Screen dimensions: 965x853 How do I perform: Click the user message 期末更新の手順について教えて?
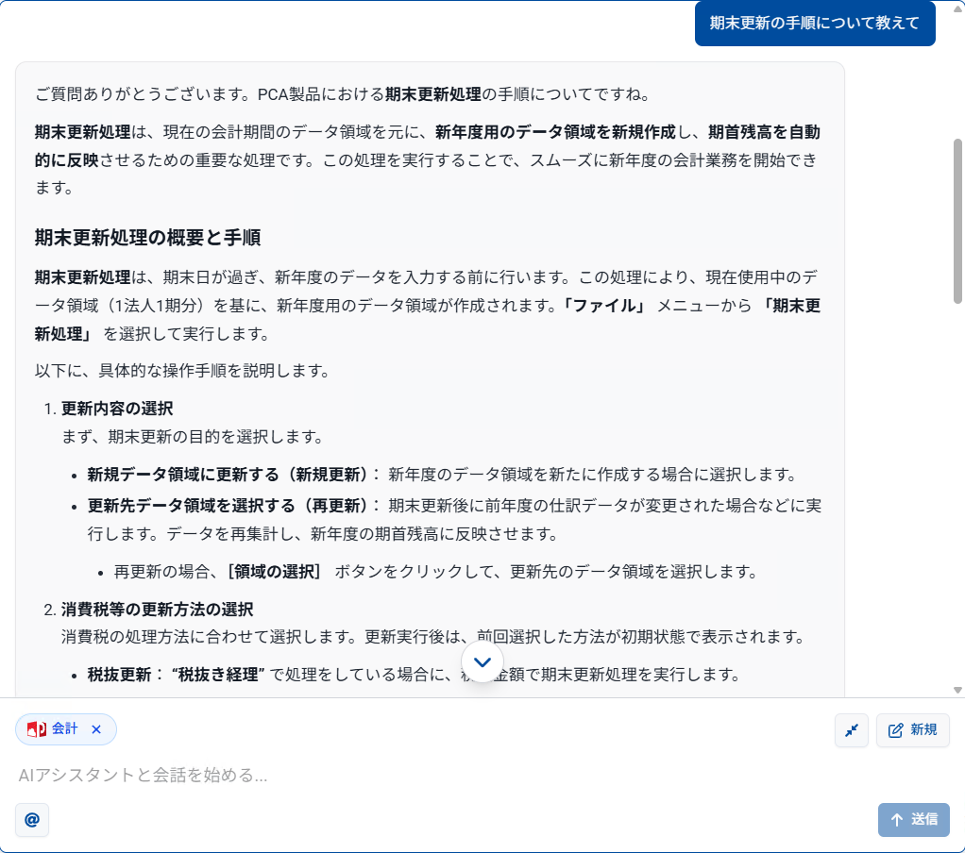click(814, 24)
